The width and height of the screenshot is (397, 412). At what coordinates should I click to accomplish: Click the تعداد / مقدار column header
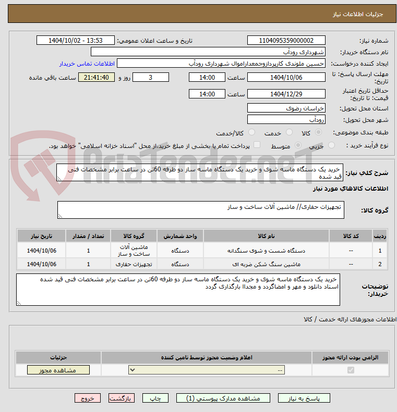[x=88, y=236]
